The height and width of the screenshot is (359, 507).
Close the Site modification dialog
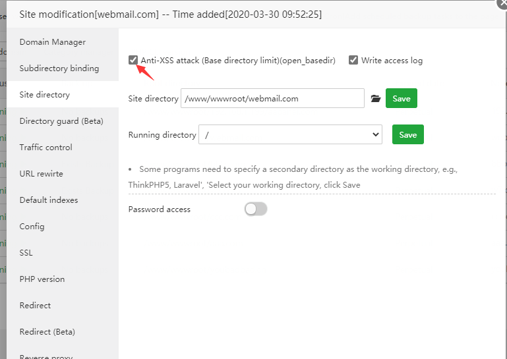point(502,3)
